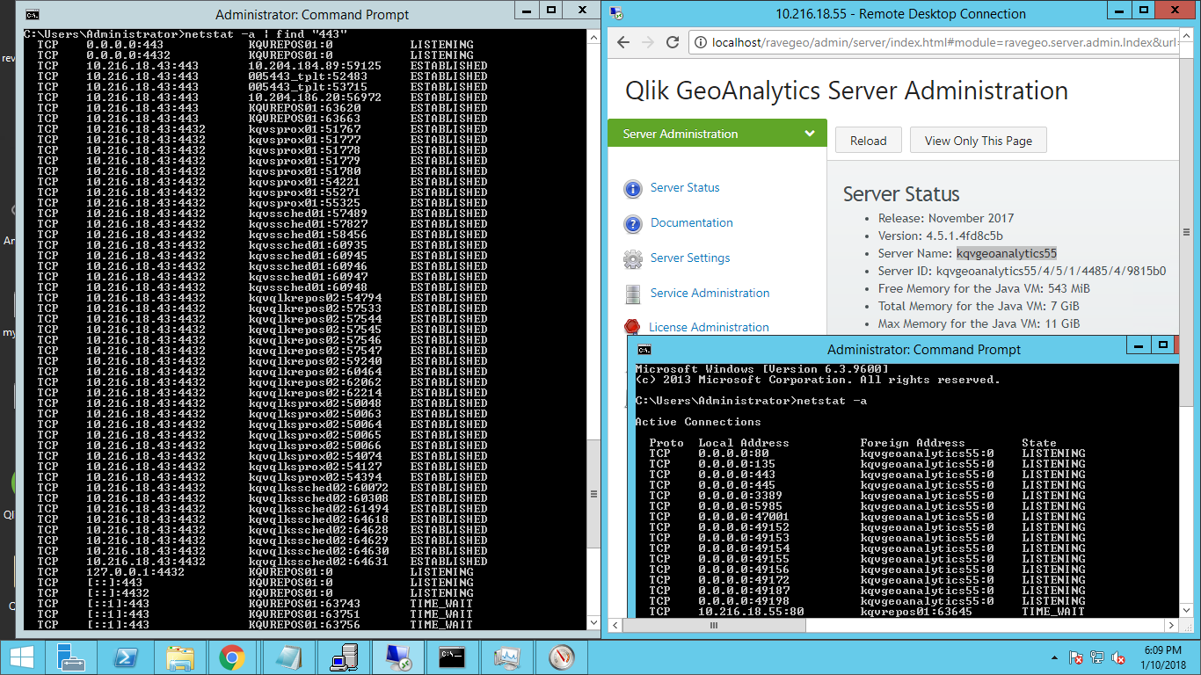Click the netstat -a command line in inner prompt
Screen dimensions: 1201x675
tap(751, 401)
